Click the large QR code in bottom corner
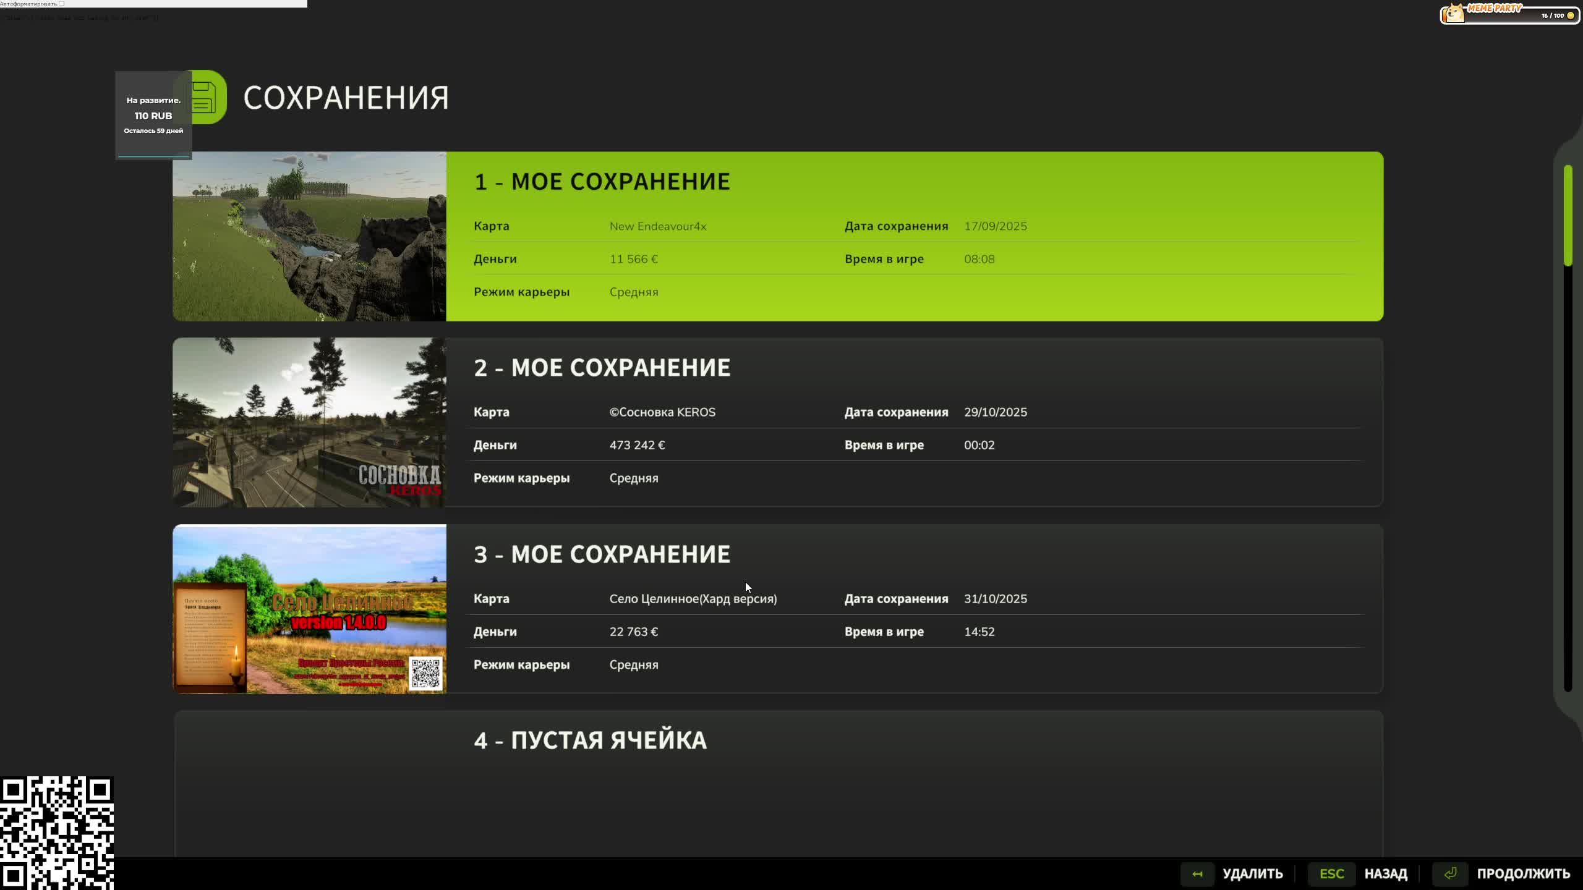1583x890 pixels. [57, 833]
